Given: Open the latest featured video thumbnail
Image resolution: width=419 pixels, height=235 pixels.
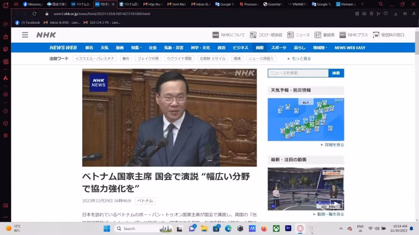Looking at the screenshot, I should click(306, 189).
